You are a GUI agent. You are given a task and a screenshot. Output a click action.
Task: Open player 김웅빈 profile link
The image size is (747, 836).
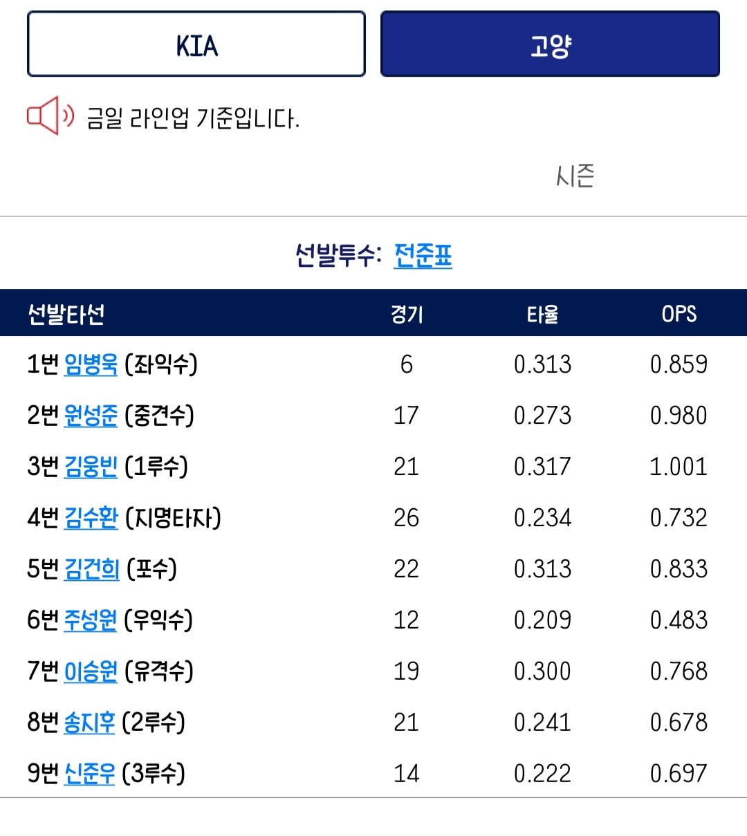[x=91, y=467]
